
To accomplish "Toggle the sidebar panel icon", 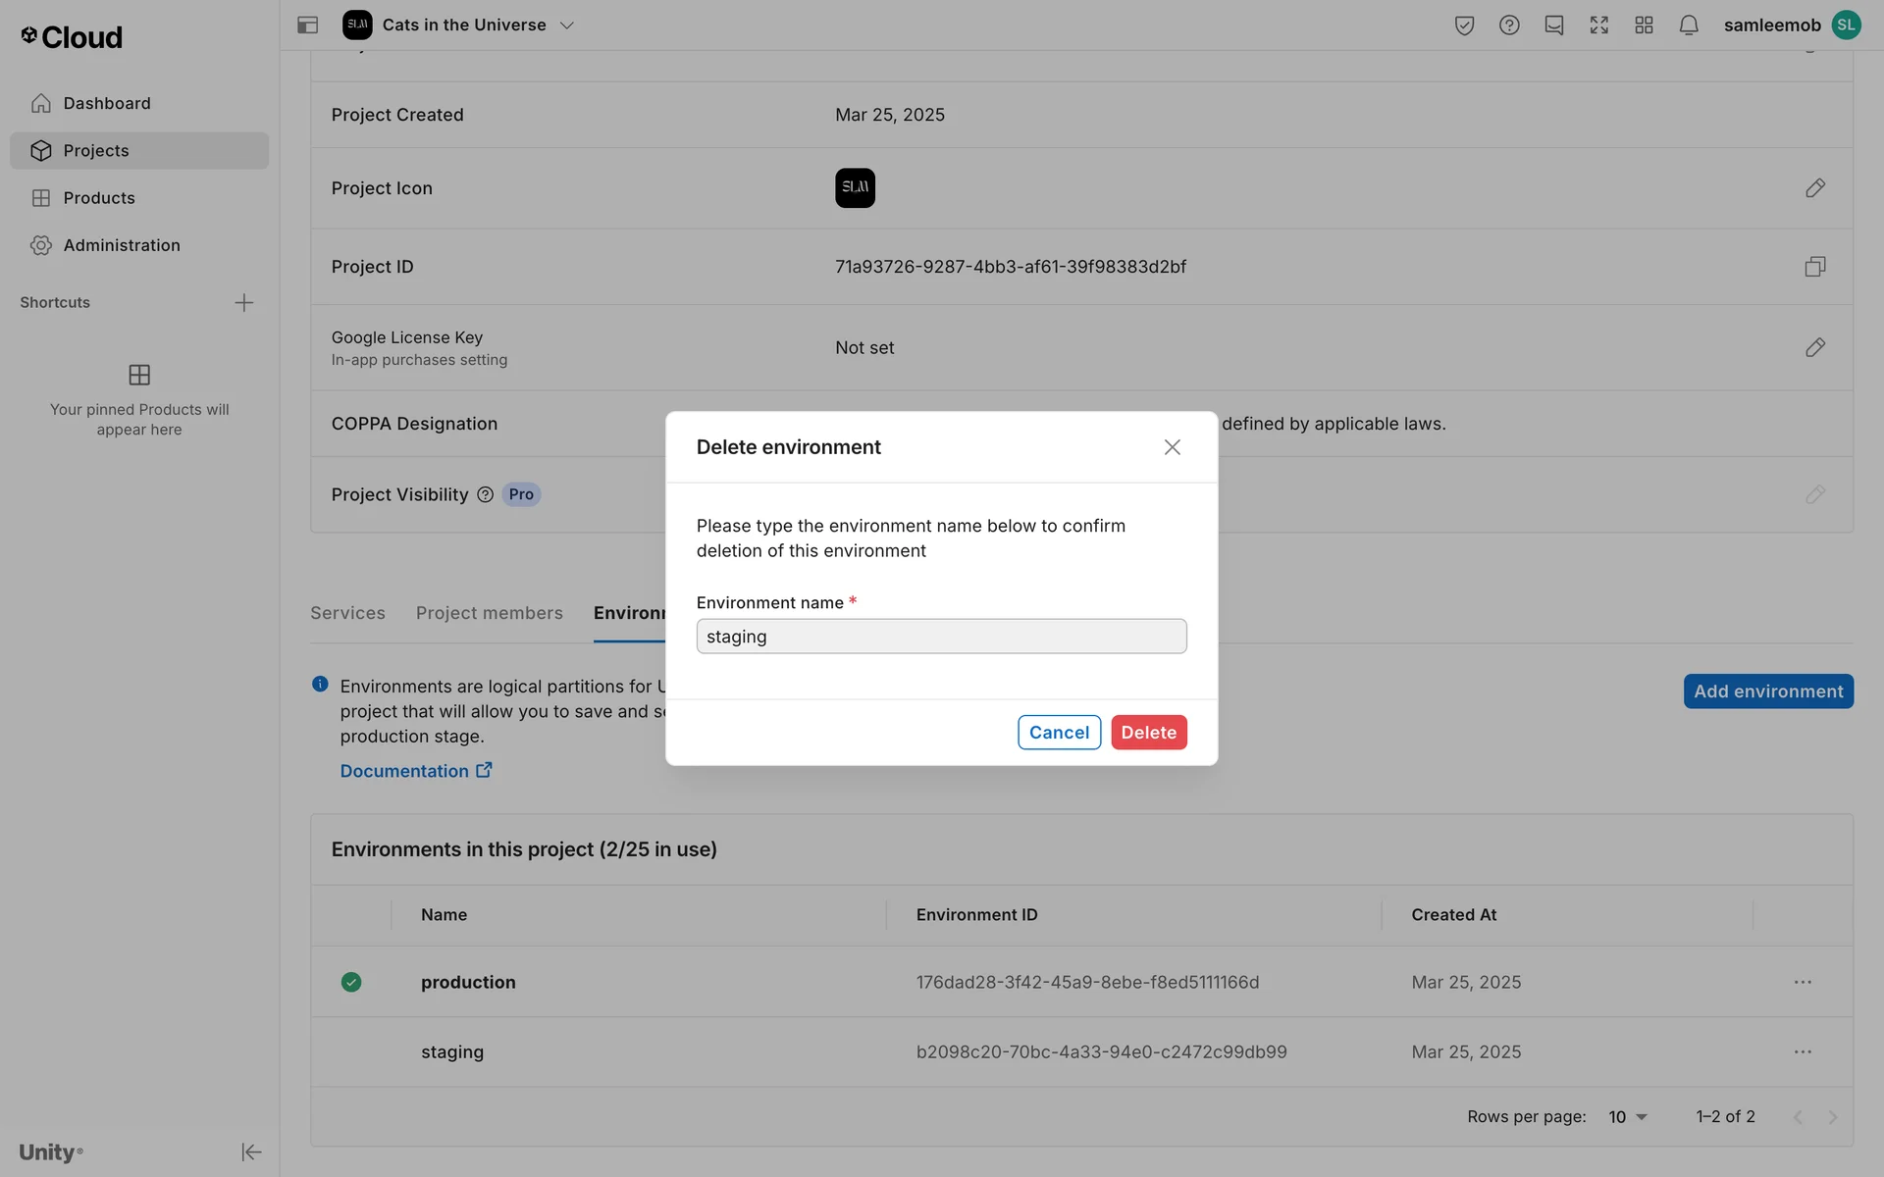I will tap(307, 26).
